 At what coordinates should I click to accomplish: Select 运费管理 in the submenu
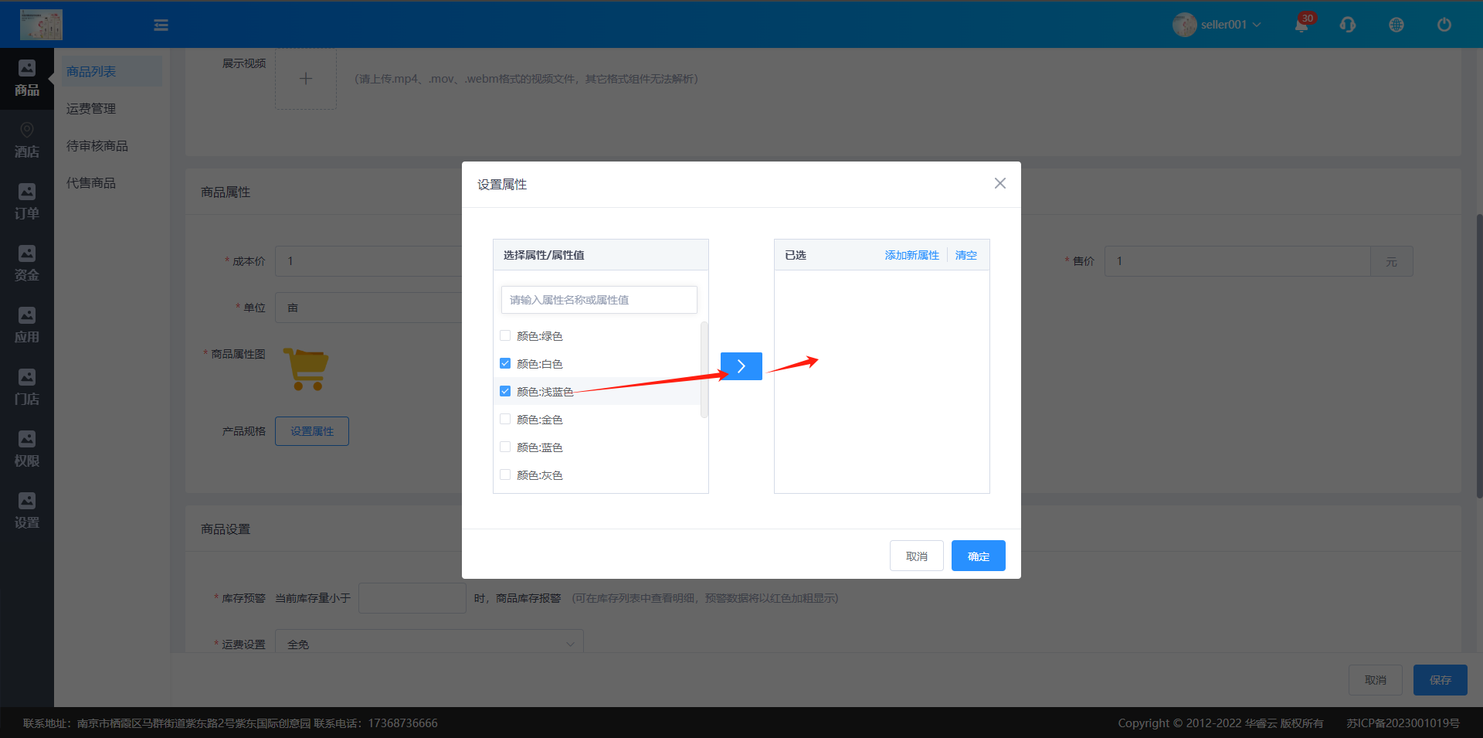[91, 109]
